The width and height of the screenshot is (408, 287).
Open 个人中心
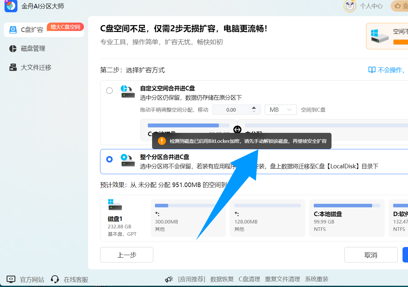click(x=371, y=6)
